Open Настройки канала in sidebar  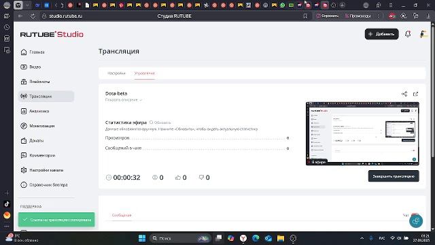[42, 170]
